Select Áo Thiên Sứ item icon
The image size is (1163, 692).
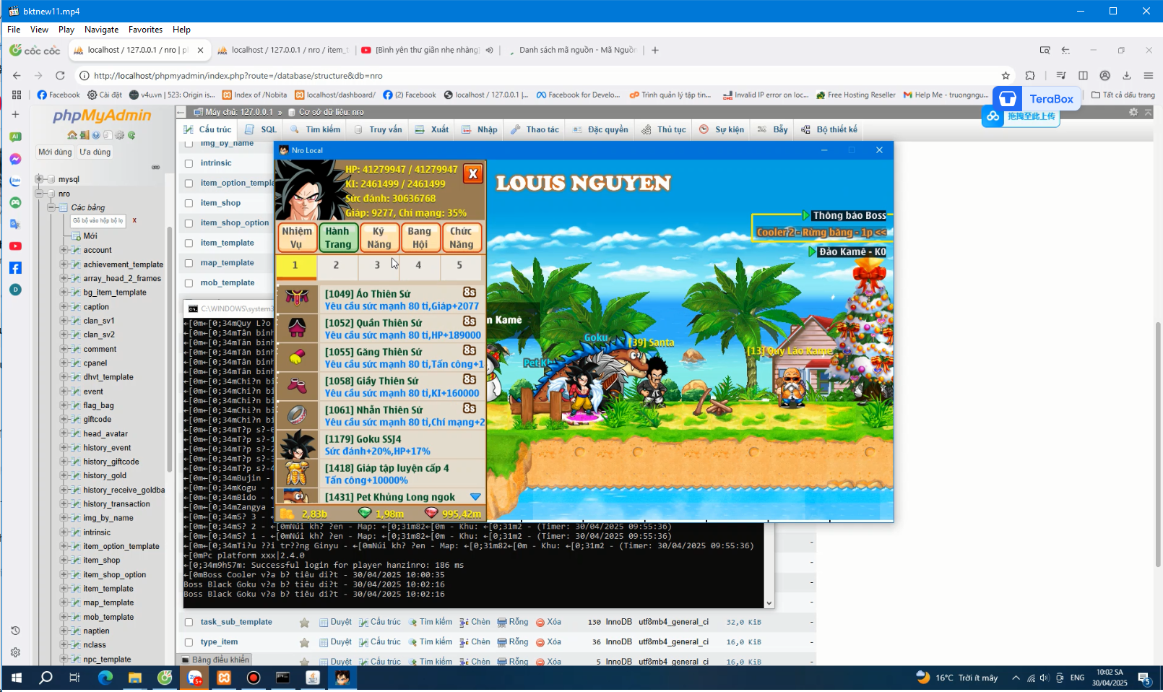pos(297,299)
